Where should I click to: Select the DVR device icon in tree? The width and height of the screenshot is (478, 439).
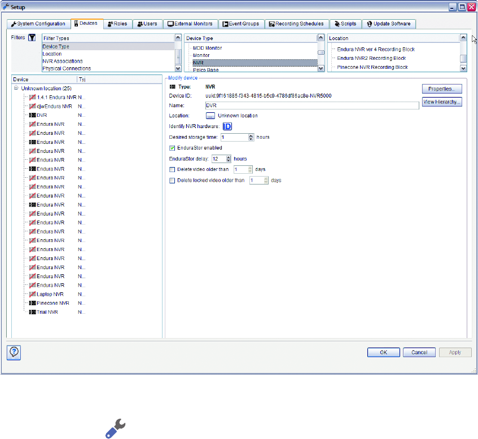point(32,115)
